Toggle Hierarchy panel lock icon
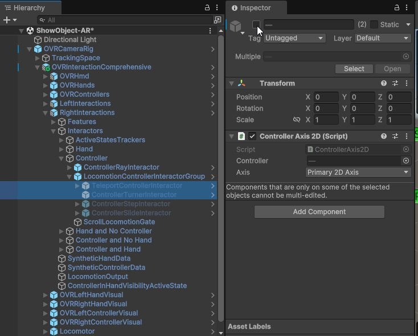The width and height of the screenshot is (418, 336). [207, 7]
